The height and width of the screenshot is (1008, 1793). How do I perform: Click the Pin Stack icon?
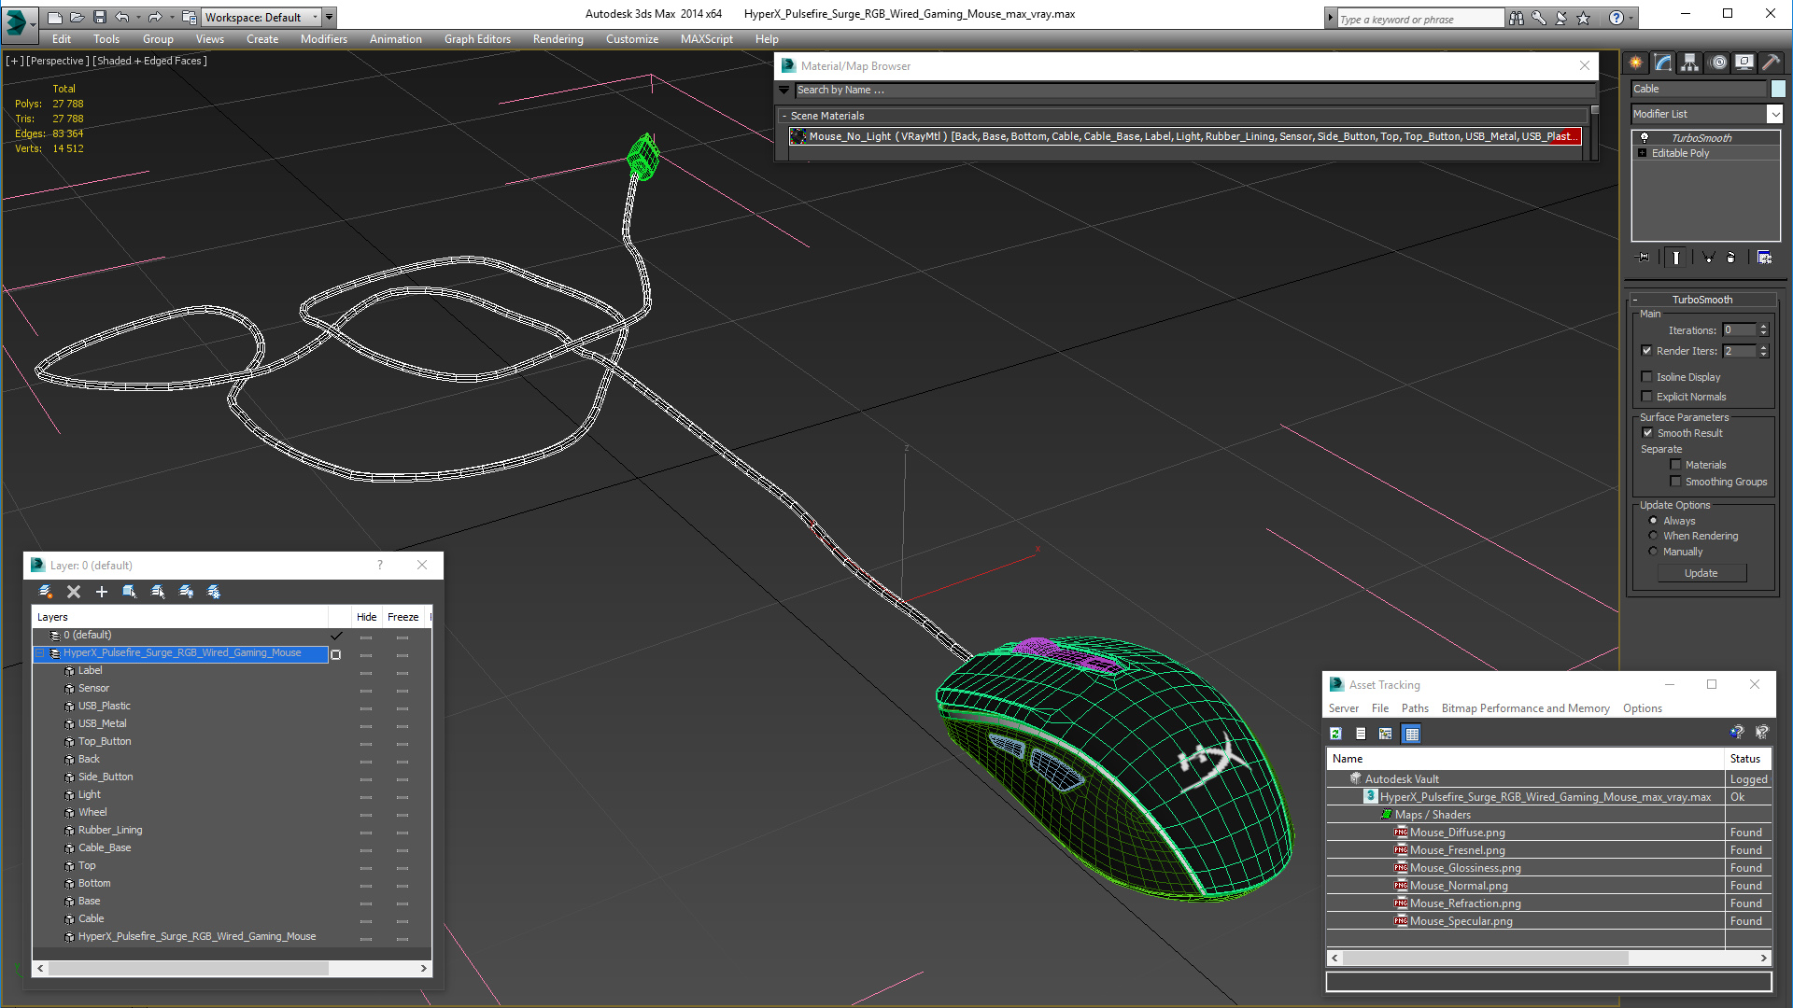1644,258
